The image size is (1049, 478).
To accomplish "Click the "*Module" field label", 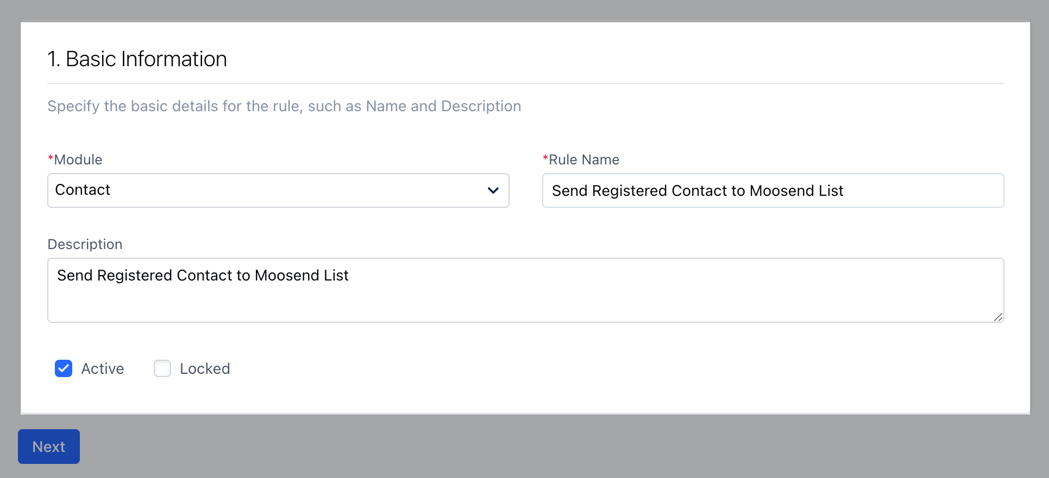I will pyautogui.click(x=75, y=160).
